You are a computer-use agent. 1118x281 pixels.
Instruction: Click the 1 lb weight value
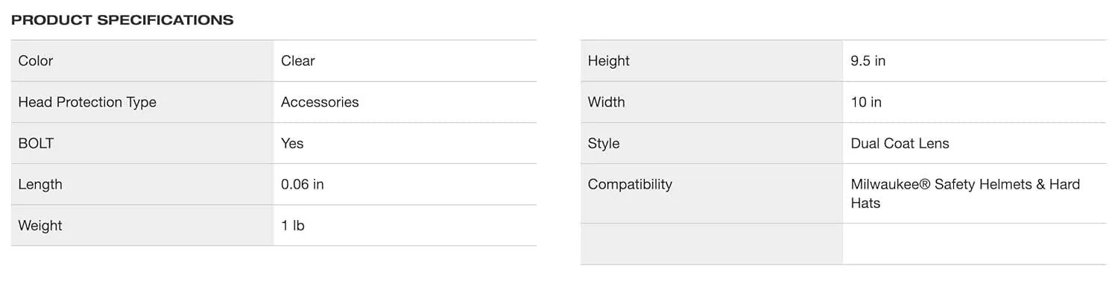pyautogui.click(x=293, y=225)
